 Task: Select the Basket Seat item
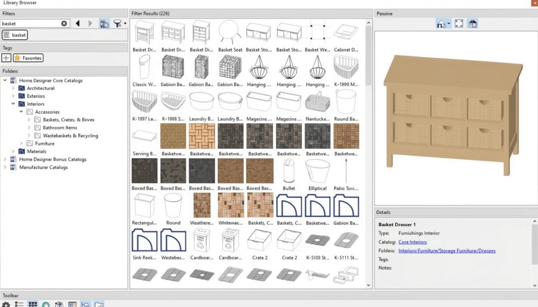tap(231, 36)
